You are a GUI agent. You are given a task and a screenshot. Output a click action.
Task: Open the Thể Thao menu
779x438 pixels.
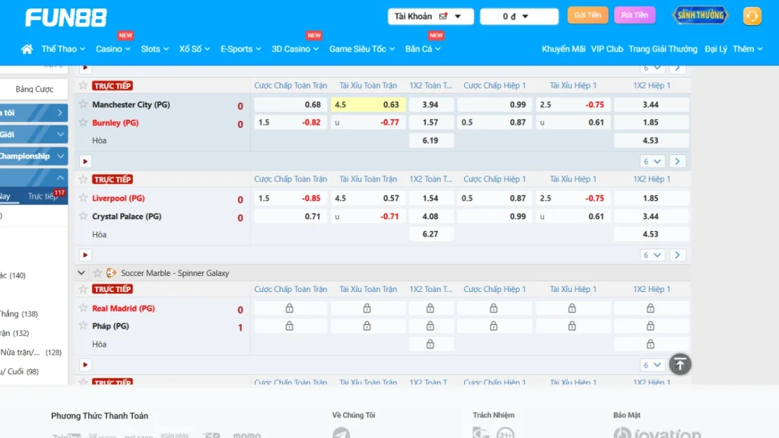click(63, 49)
